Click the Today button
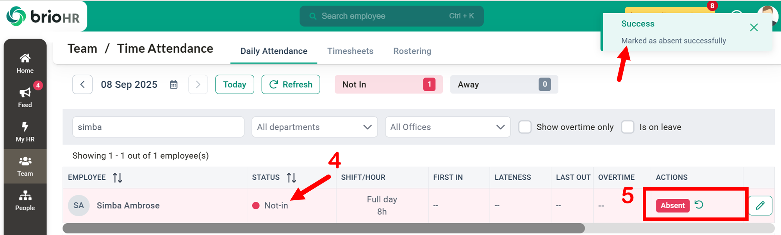The image size is (781, 235). point(234,85)
